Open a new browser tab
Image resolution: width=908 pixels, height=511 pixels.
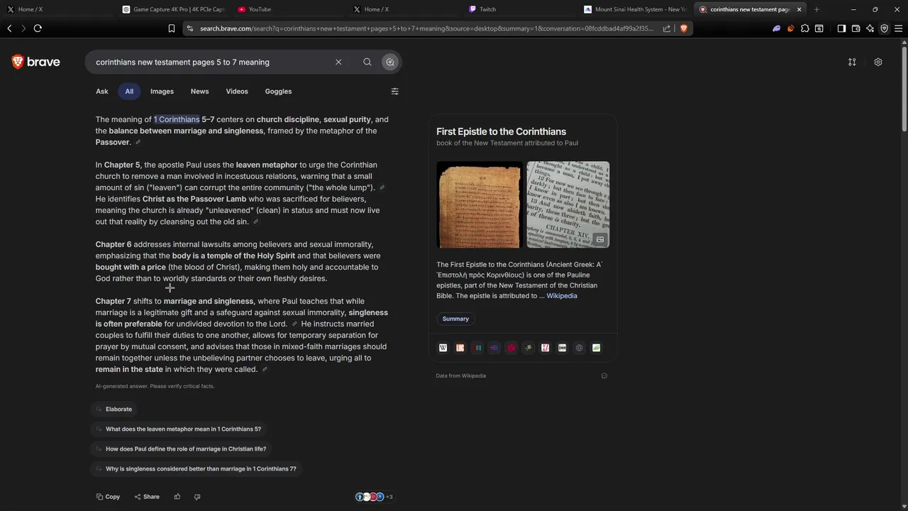coord(816,9)
